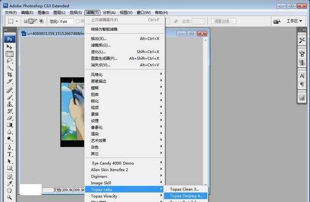310x202 pixels.
Task: Click the Go to Bridge icon
Action: click(277, 21)
